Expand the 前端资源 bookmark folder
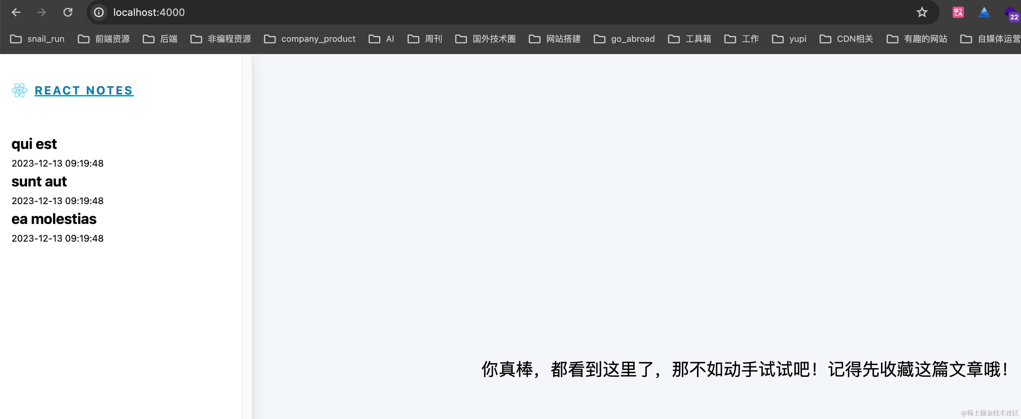The width and height of the screenshot is (1021, 419). [104, 39]
